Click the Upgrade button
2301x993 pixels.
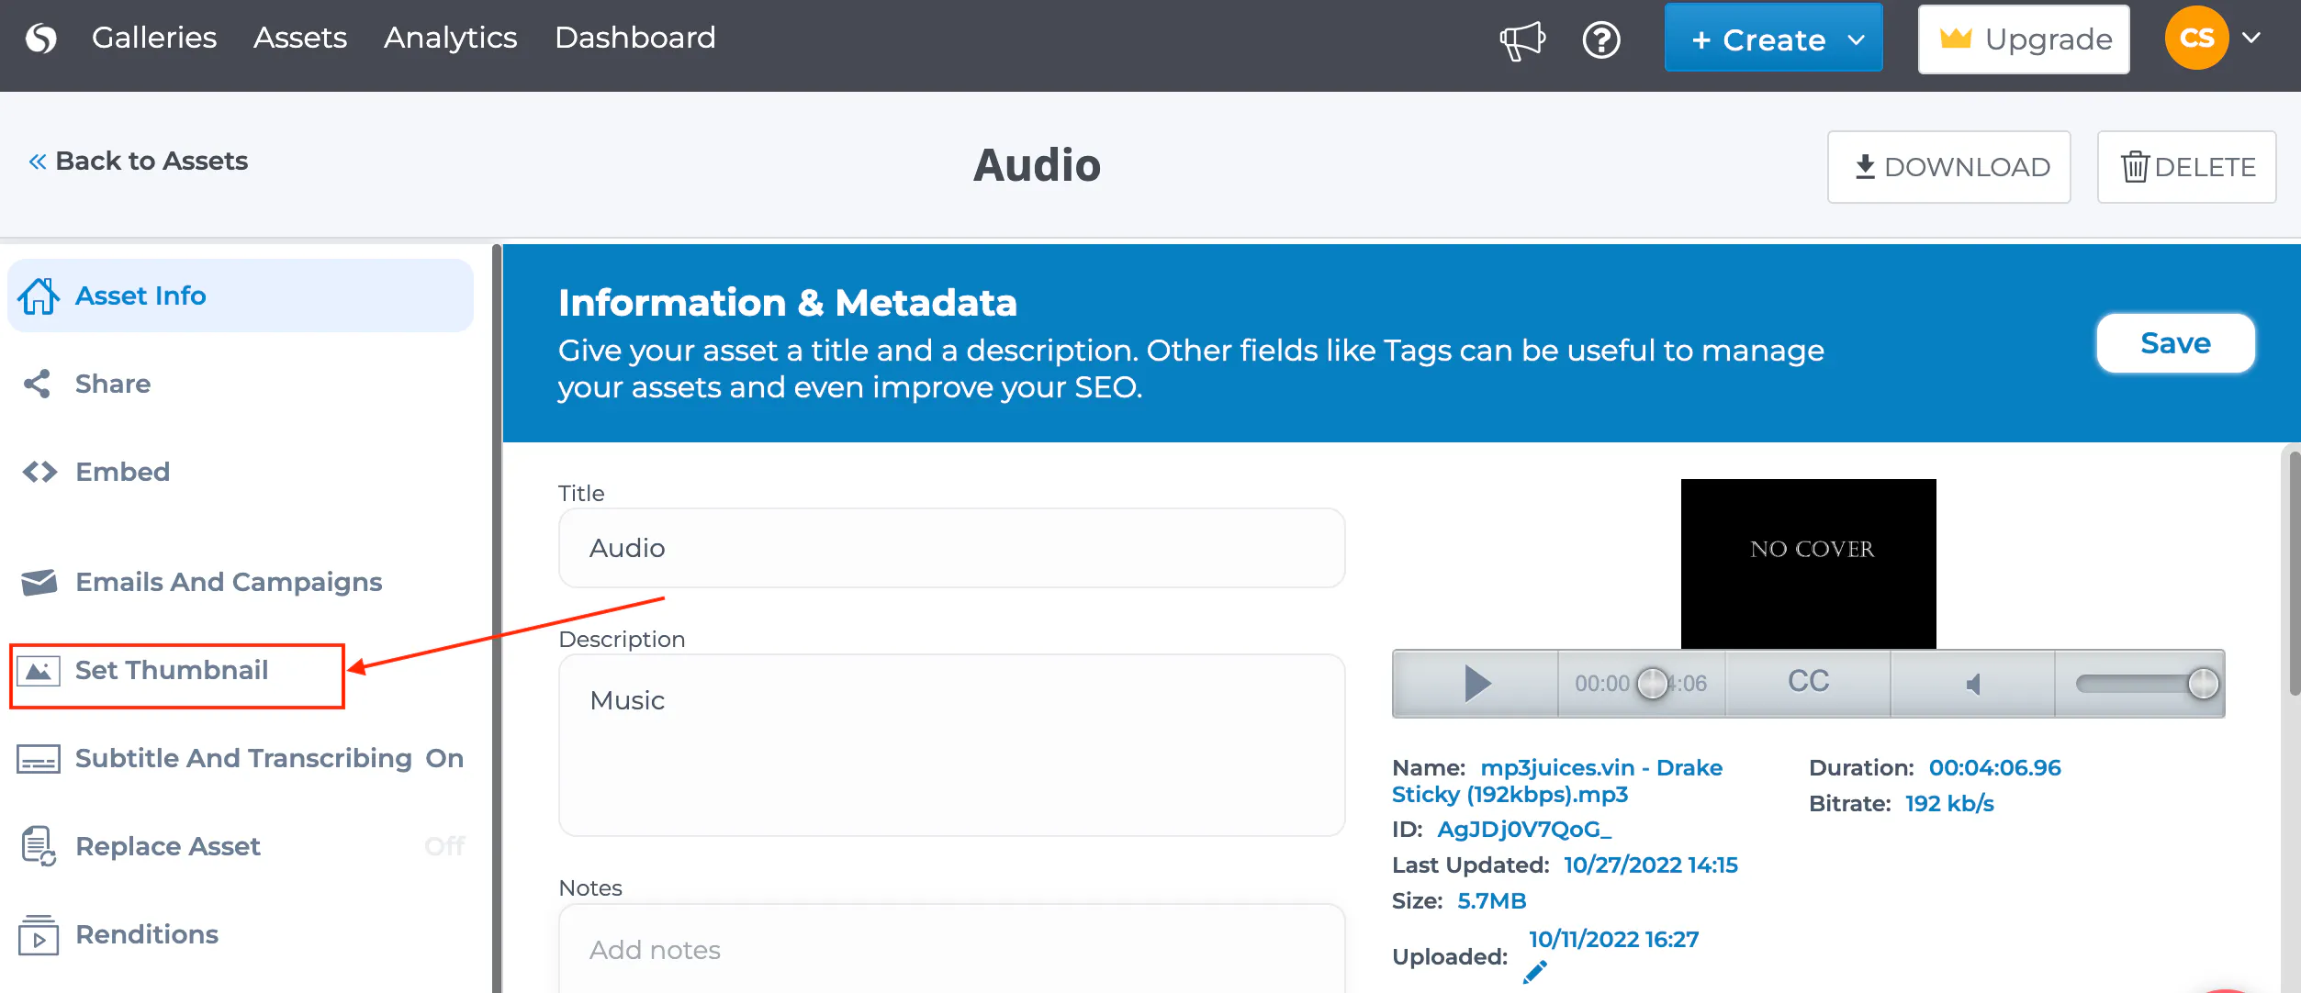2024,39
